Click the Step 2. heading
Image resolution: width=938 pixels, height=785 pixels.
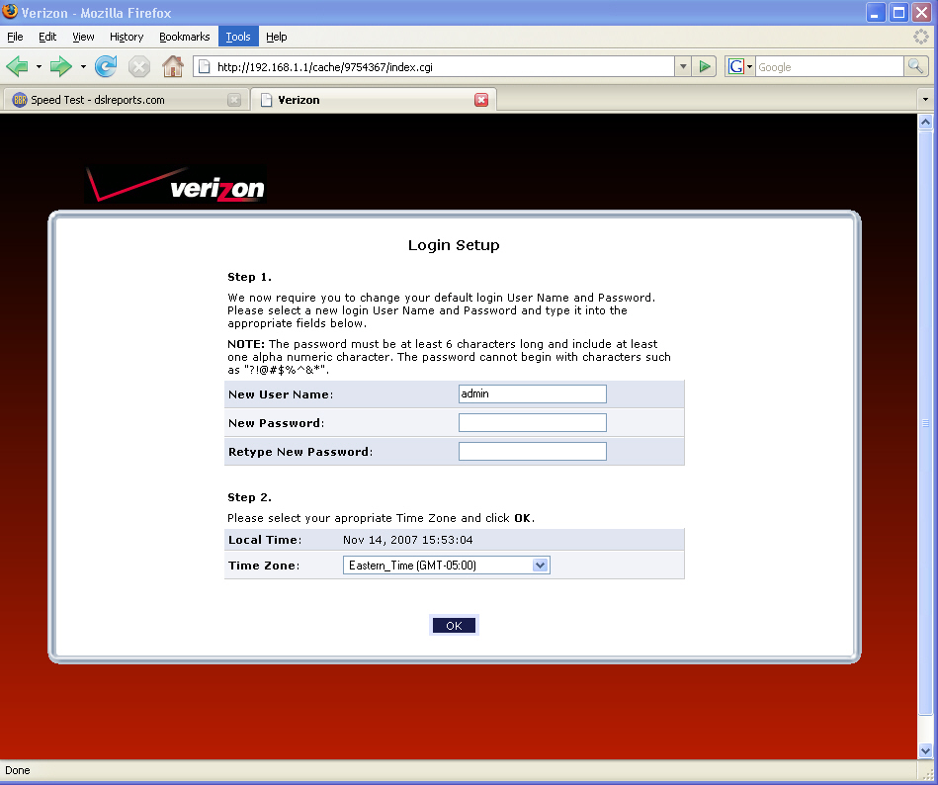(x=249, y=497)
